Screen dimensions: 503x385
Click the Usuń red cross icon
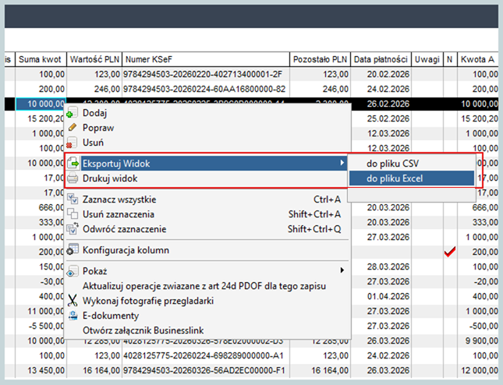click(x=73, y=143)
